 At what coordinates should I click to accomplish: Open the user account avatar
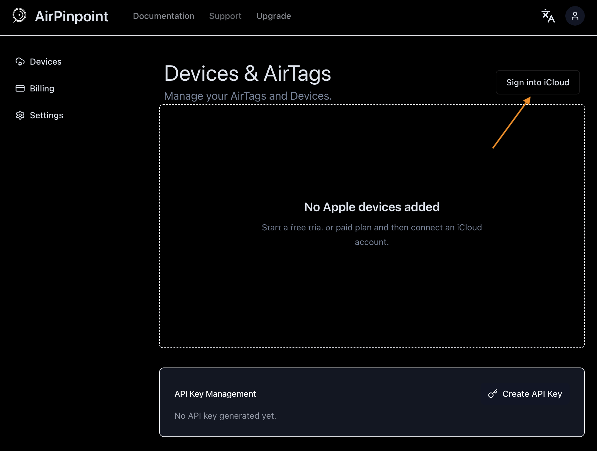575,16
